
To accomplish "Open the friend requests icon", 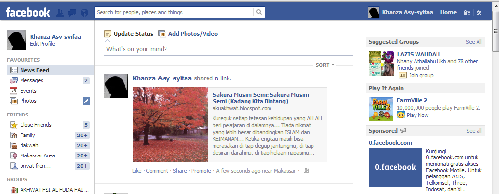I will tap(60, 12).
